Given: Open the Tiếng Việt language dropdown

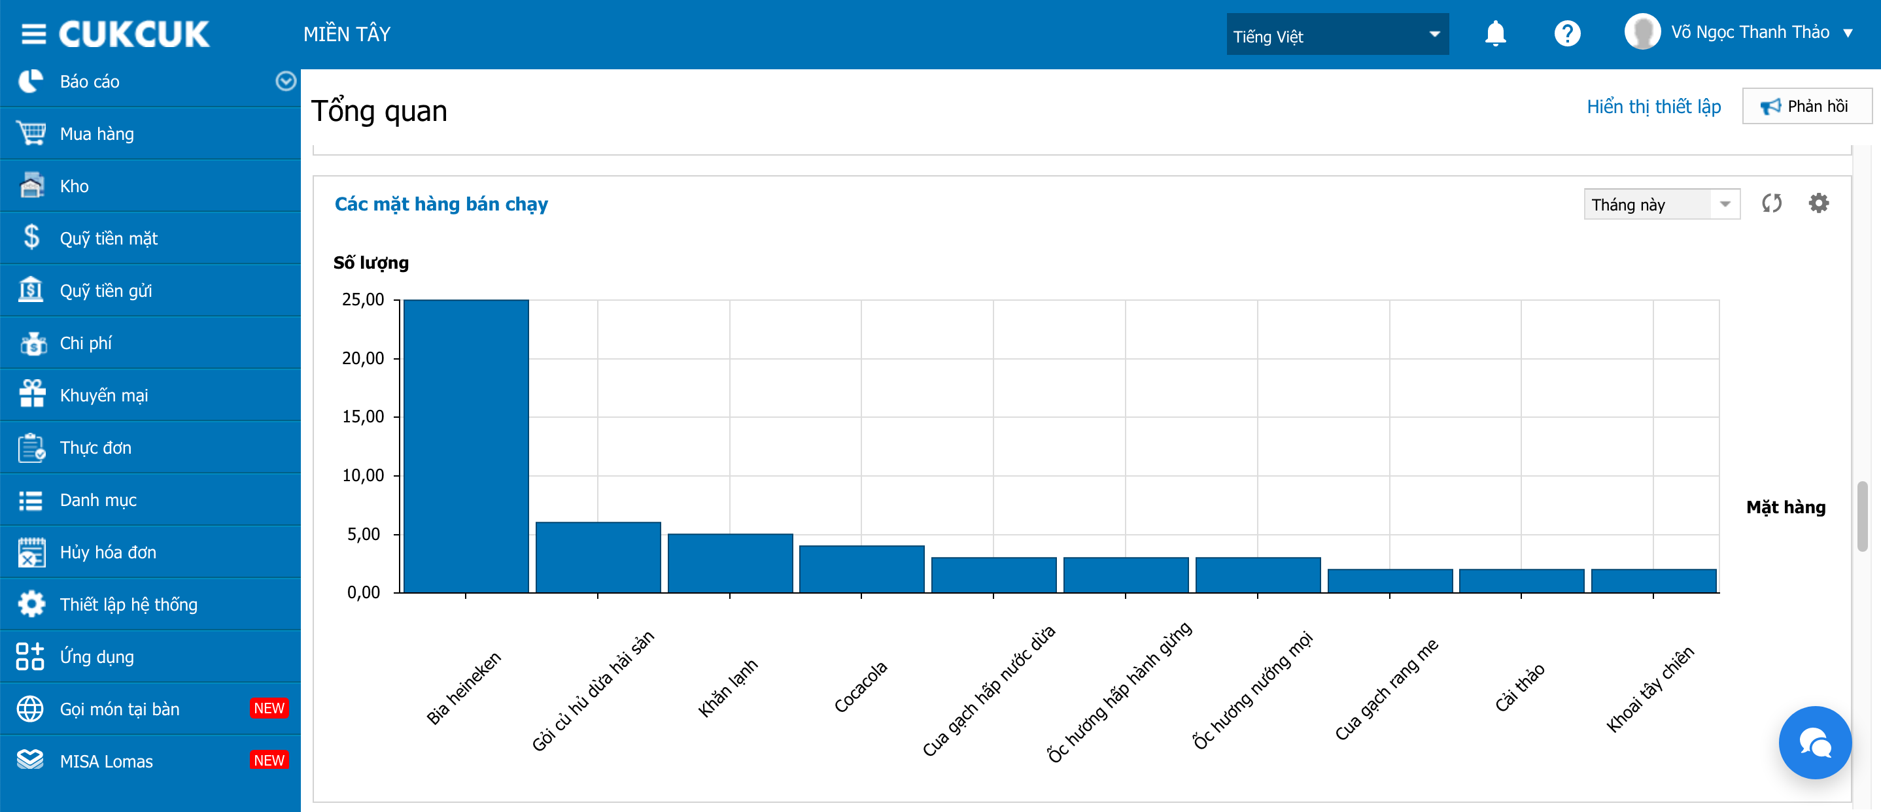Looking at the screenshot, I should click(1337, 34).
